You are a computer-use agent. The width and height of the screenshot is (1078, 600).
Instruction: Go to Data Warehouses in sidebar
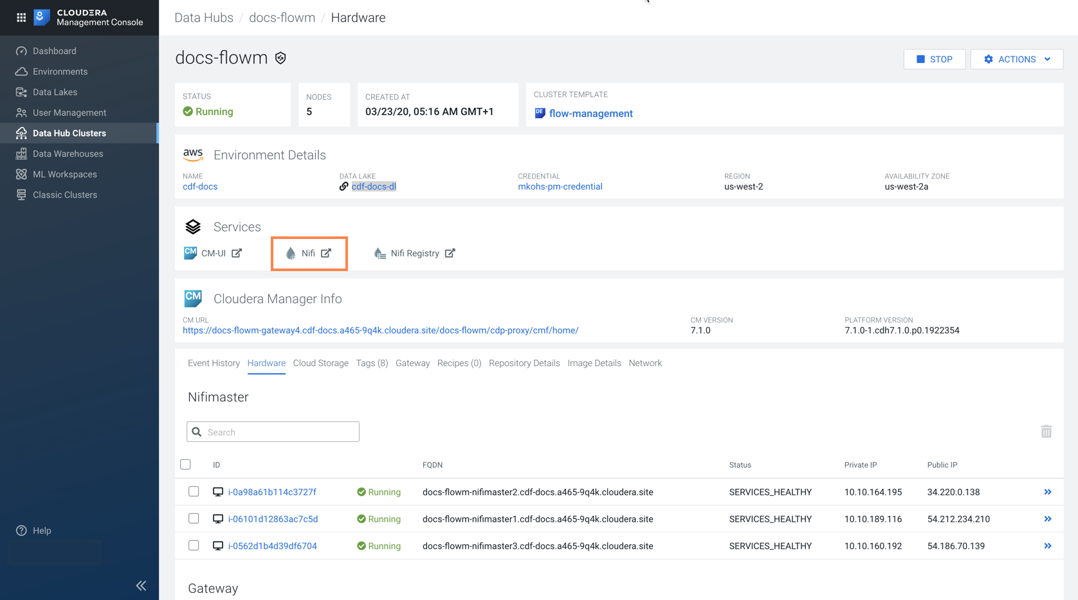(68, 154)
